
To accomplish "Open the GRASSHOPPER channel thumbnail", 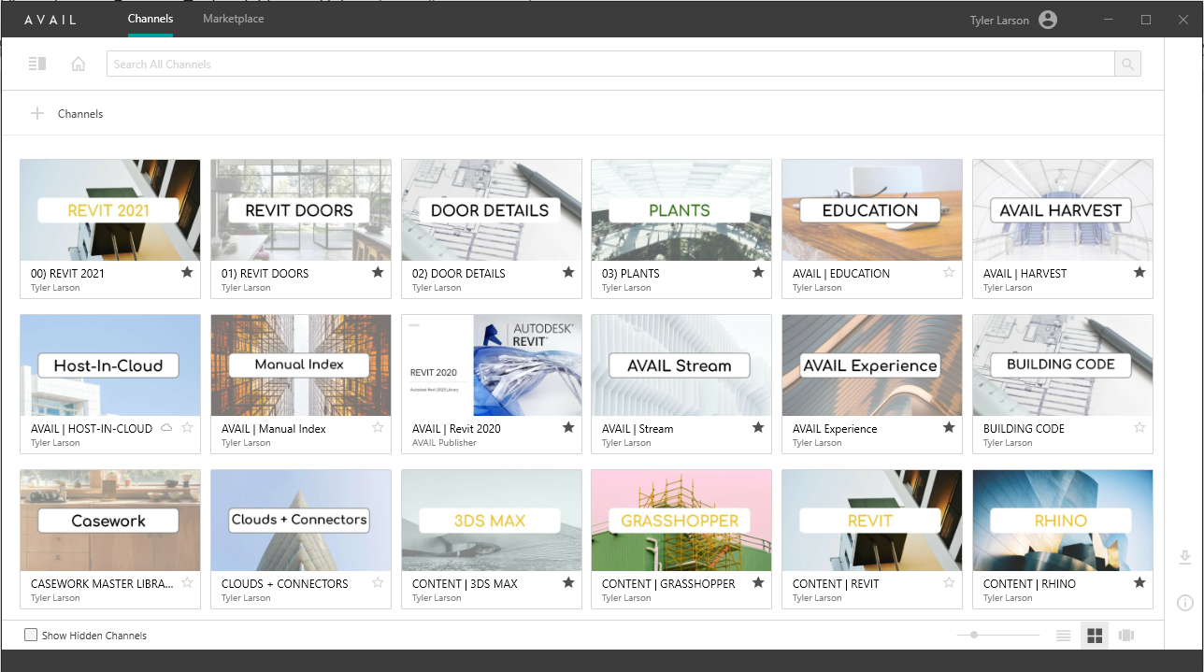I will [x=681, y=521].
